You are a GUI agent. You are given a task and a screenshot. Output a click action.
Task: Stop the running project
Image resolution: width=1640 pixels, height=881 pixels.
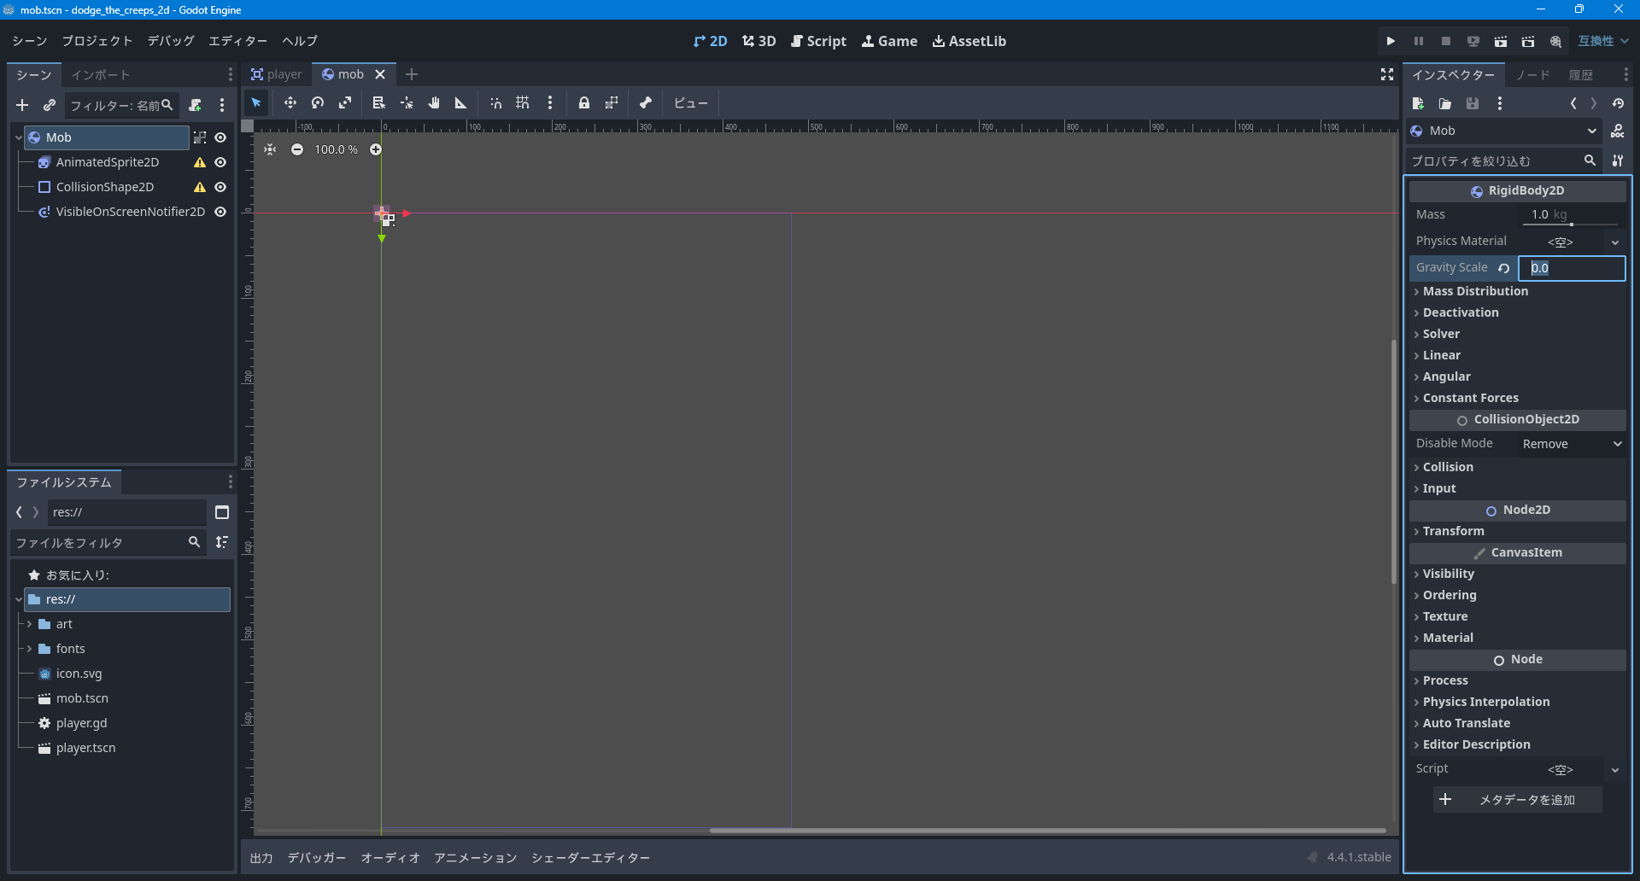click(x=1445, y=41)
